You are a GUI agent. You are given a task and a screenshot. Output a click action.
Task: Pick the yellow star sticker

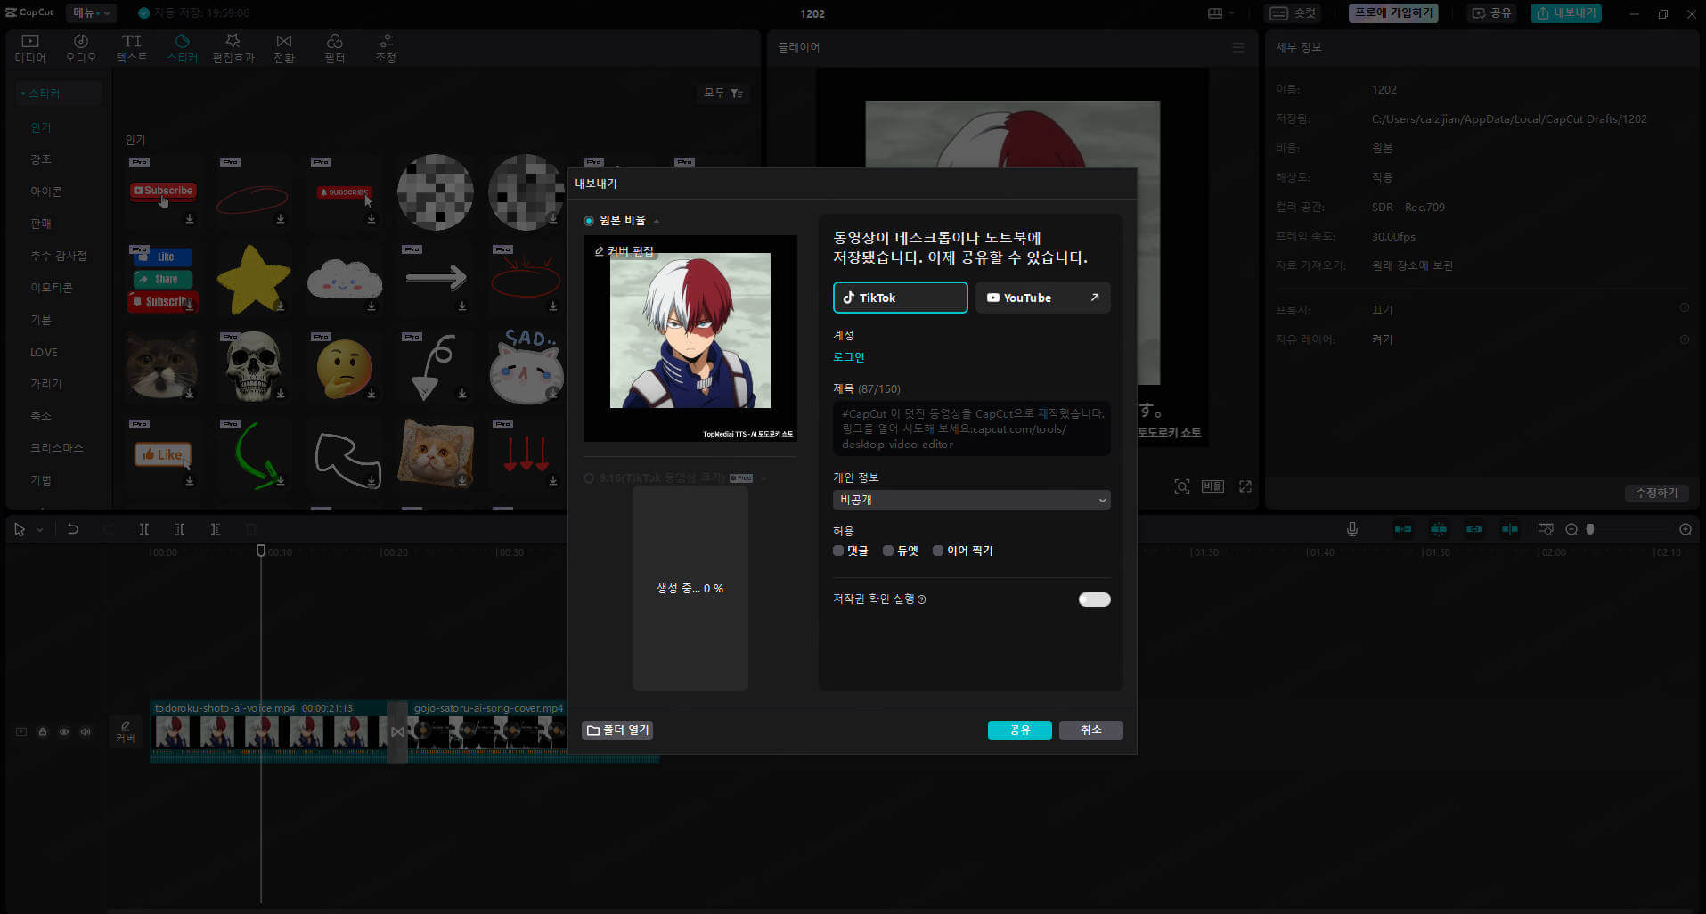coord(254,279)
